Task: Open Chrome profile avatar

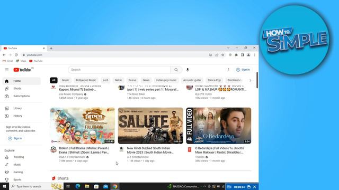Action: point(248,55)
